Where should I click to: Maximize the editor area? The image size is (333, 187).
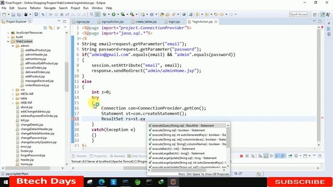(320, 21)
